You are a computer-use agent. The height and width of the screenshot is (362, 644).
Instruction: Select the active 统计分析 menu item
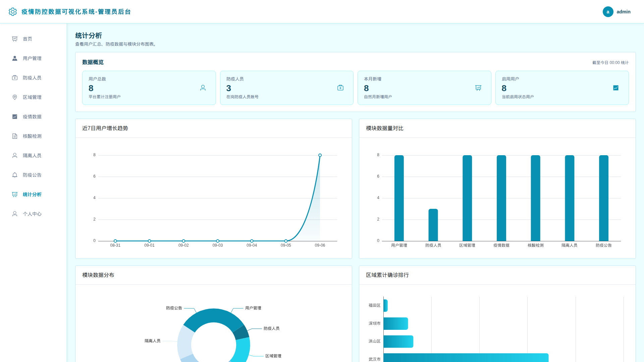(x=34, y=194)
